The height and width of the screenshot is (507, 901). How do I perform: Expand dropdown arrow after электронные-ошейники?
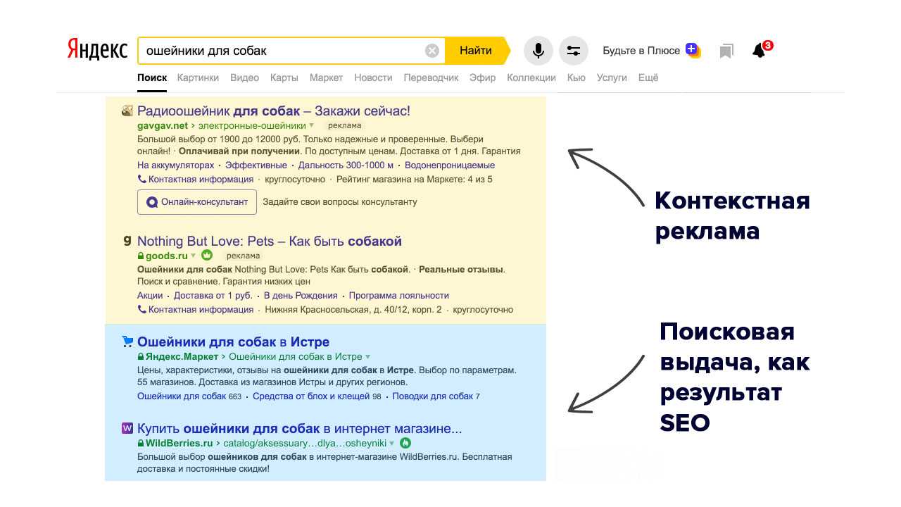[x=312, y=126]
